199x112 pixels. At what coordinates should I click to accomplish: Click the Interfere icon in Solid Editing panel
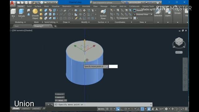pyautogui.click(x=50, y=10)
